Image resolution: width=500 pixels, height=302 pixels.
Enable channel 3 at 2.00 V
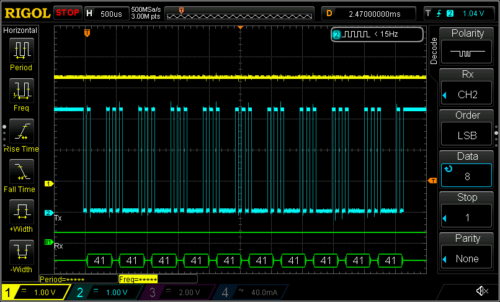176,292
